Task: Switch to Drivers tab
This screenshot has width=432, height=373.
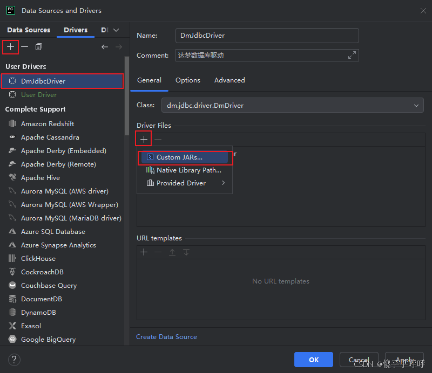Action: 76,30
